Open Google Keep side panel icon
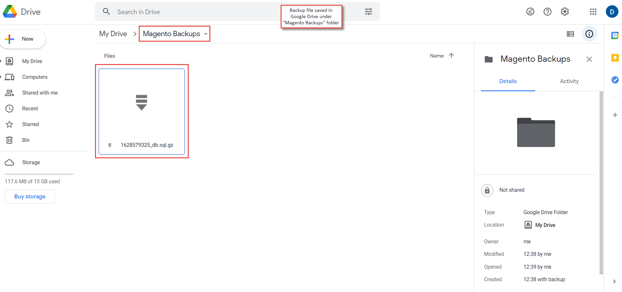Screen dimensions: 622x292 pyautogui.click(x=615, y=58)
